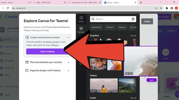
Task: Switch to Canva Pro For Free tab
Action: click(x=84, y=2)
